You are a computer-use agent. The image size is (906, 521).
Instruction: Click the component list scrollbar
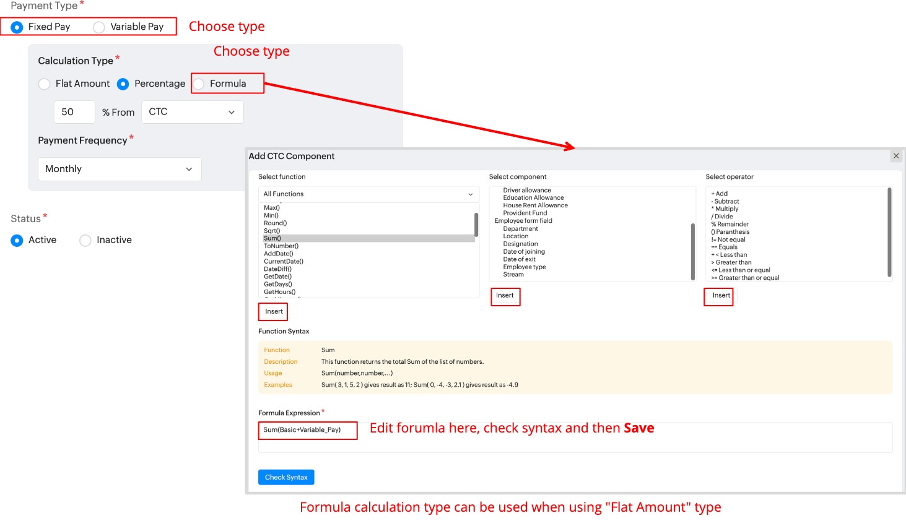pos(692,252)
